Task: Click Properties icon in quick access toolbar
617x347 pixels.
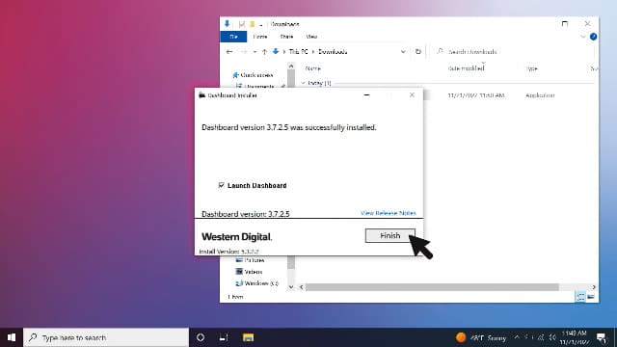Action: (x=242, y=24)
